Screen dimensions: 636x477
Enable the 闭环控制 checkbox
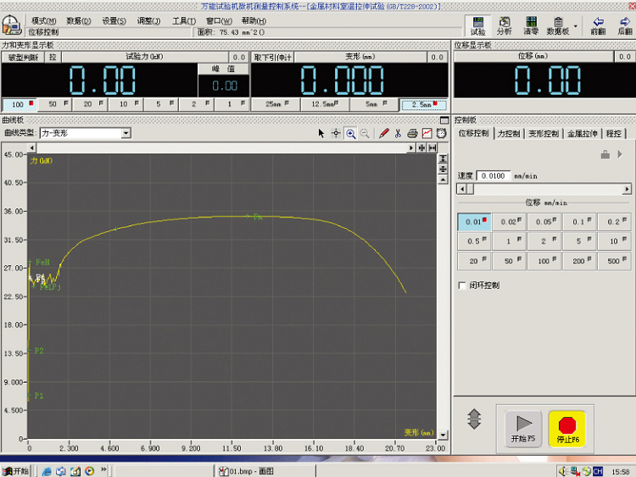462,286
